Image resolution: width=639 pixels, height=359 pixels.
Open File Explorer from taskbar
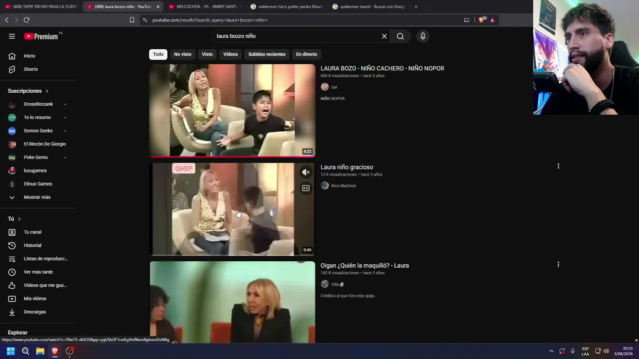coord(40,351)
